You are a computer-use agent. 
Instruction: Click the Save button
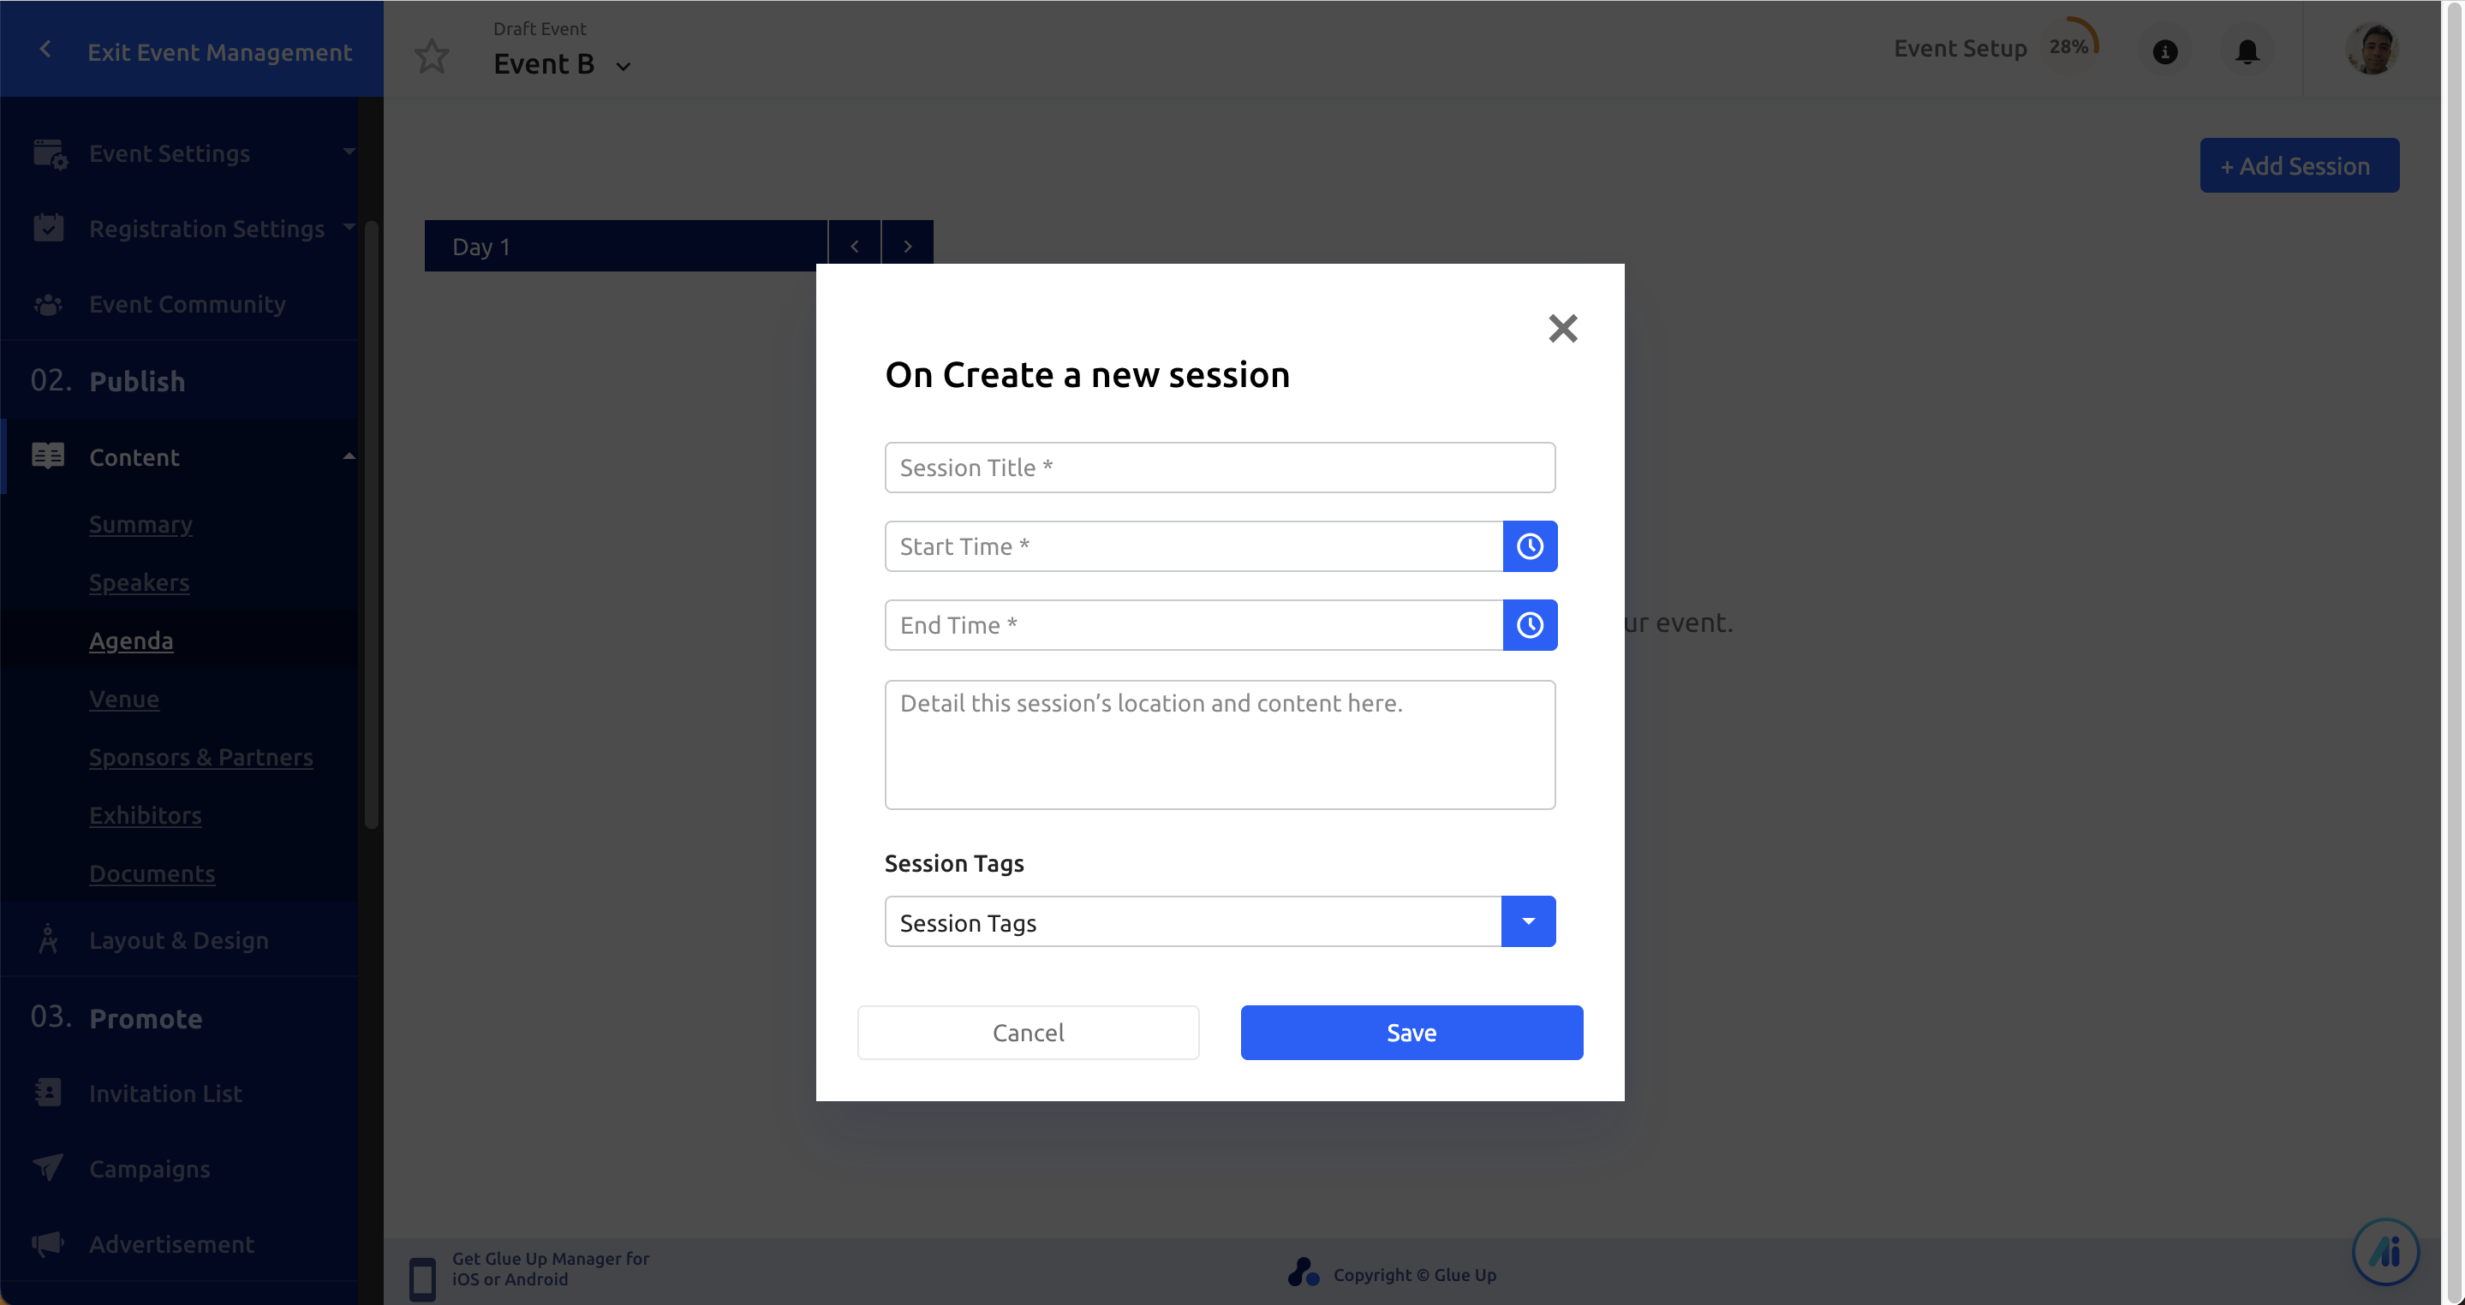(1412, 1033)
